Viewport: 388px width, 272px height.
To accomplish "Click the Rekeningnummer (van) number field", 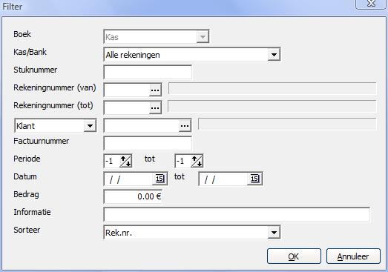I will pos(127,90).
